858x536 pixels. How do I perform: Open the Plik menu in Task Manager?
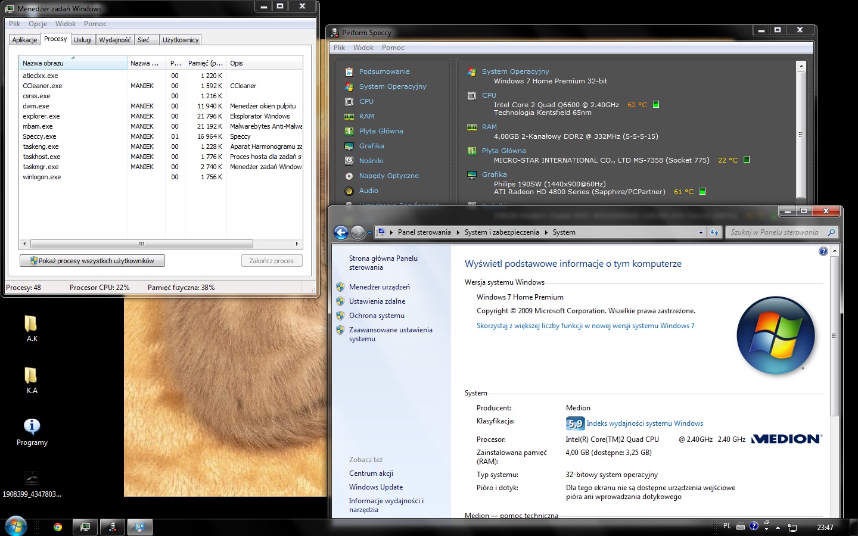click(15, 24)
